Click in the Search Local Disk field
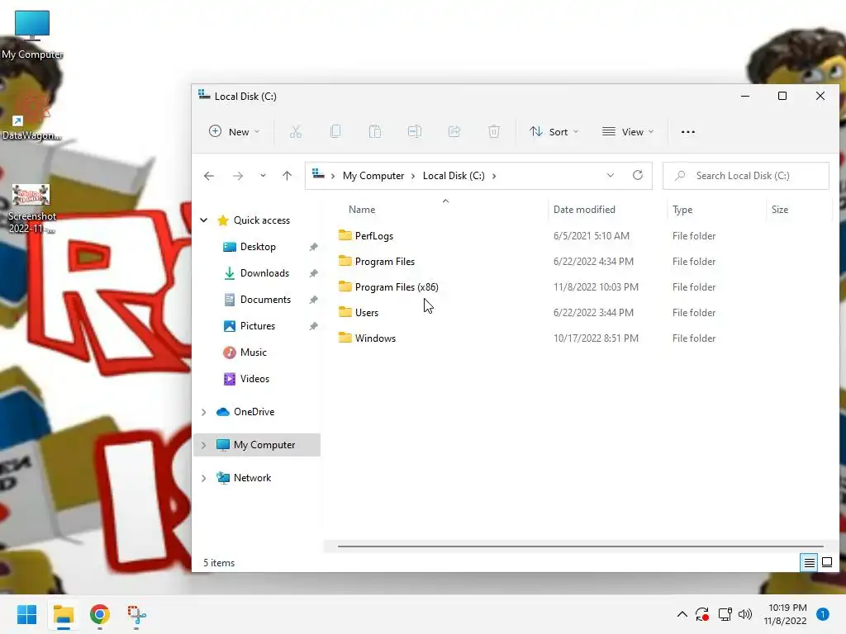This screenshot has width=846, height=634. 746,176
